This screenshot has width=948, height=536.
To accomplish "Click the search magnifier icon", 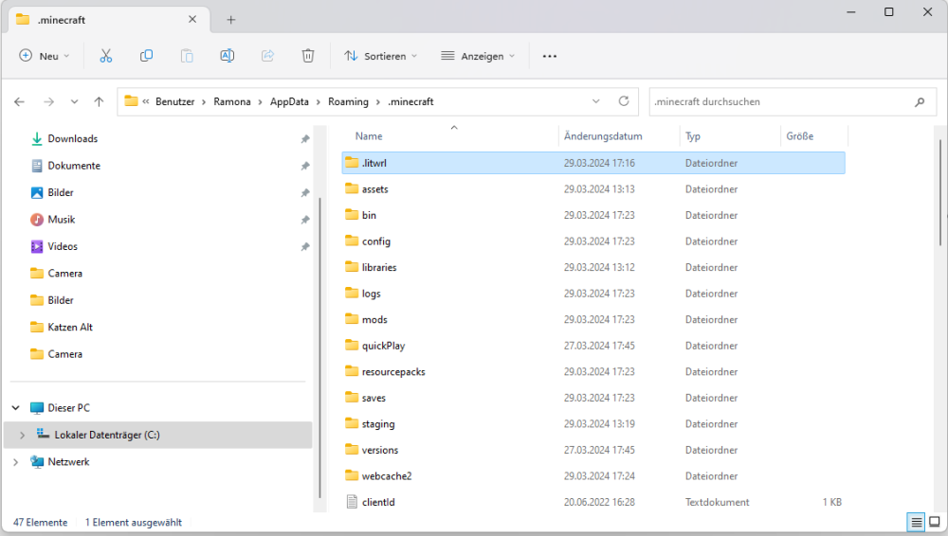I will click(x=920, y=102).
